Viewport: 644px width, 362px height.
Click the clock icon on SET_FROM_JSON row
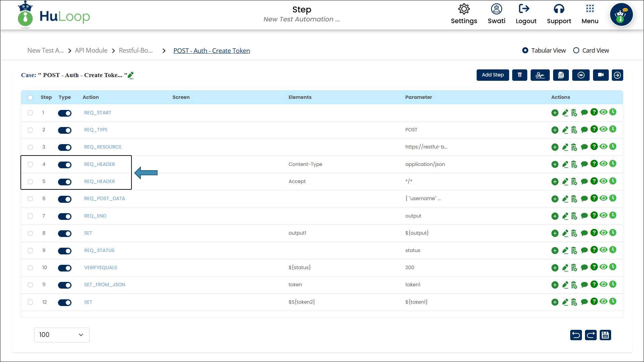(x=613, y=284)
